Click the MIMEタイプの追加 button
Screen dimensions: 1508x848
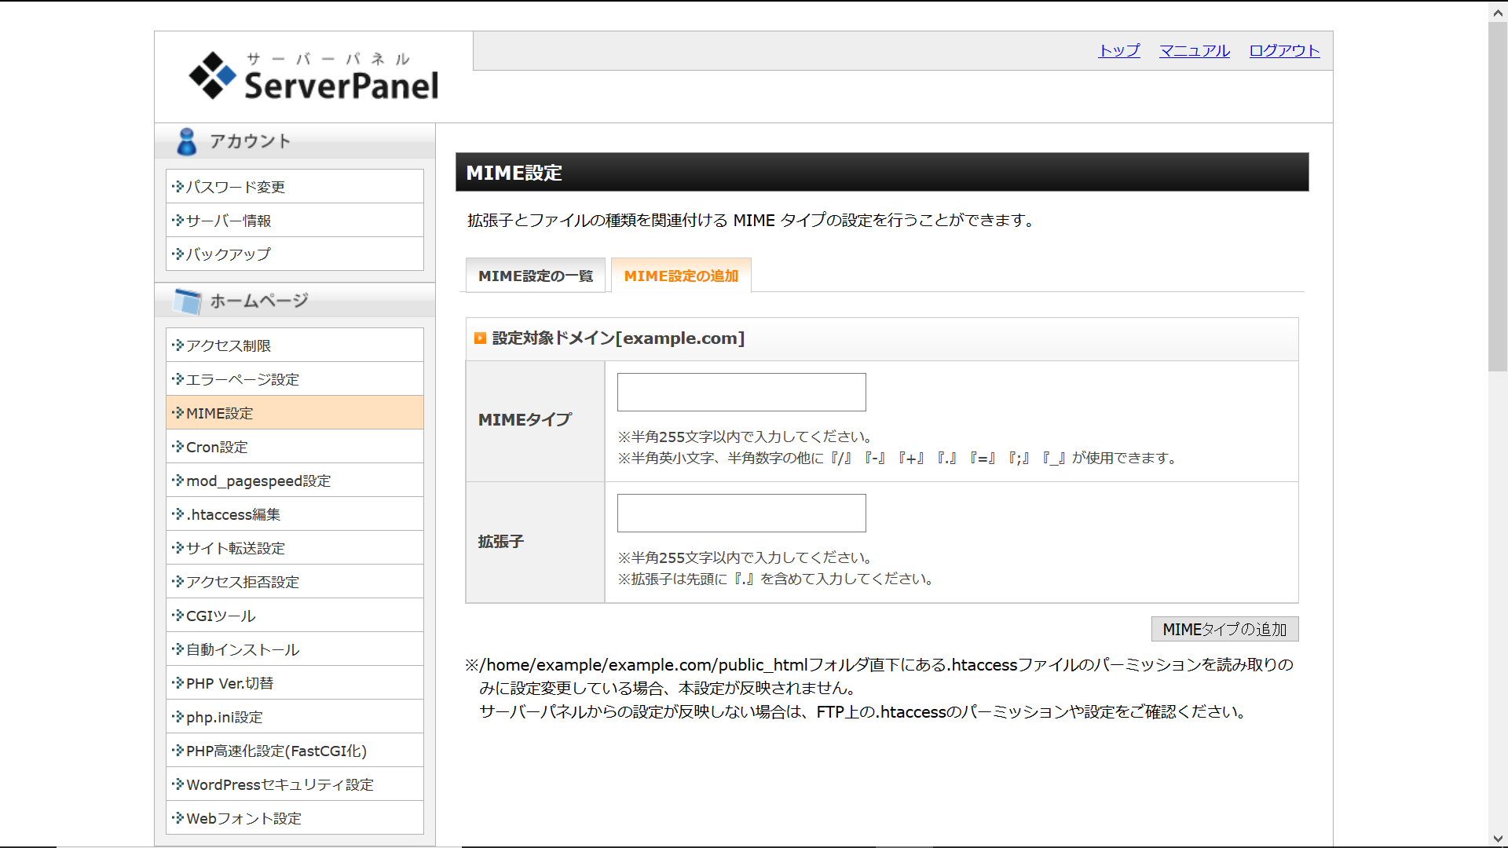(x=1224, y=629)
